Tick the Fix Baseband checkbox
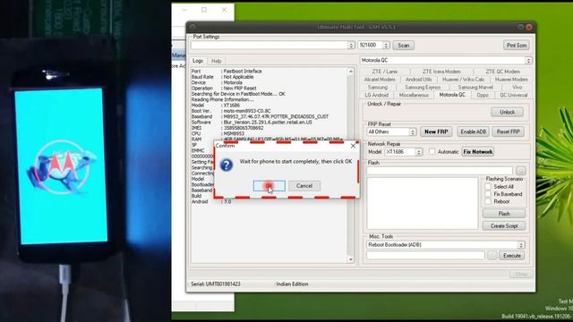The width and height of the screenshot is (573, 322). [488, 194]
